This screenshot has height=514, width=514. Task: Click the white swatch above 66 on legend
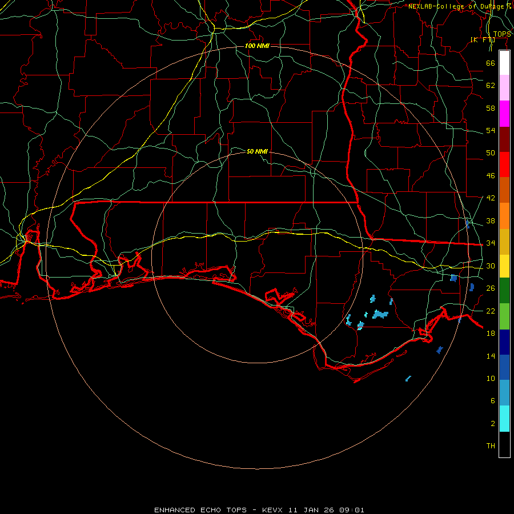point(504,63)
